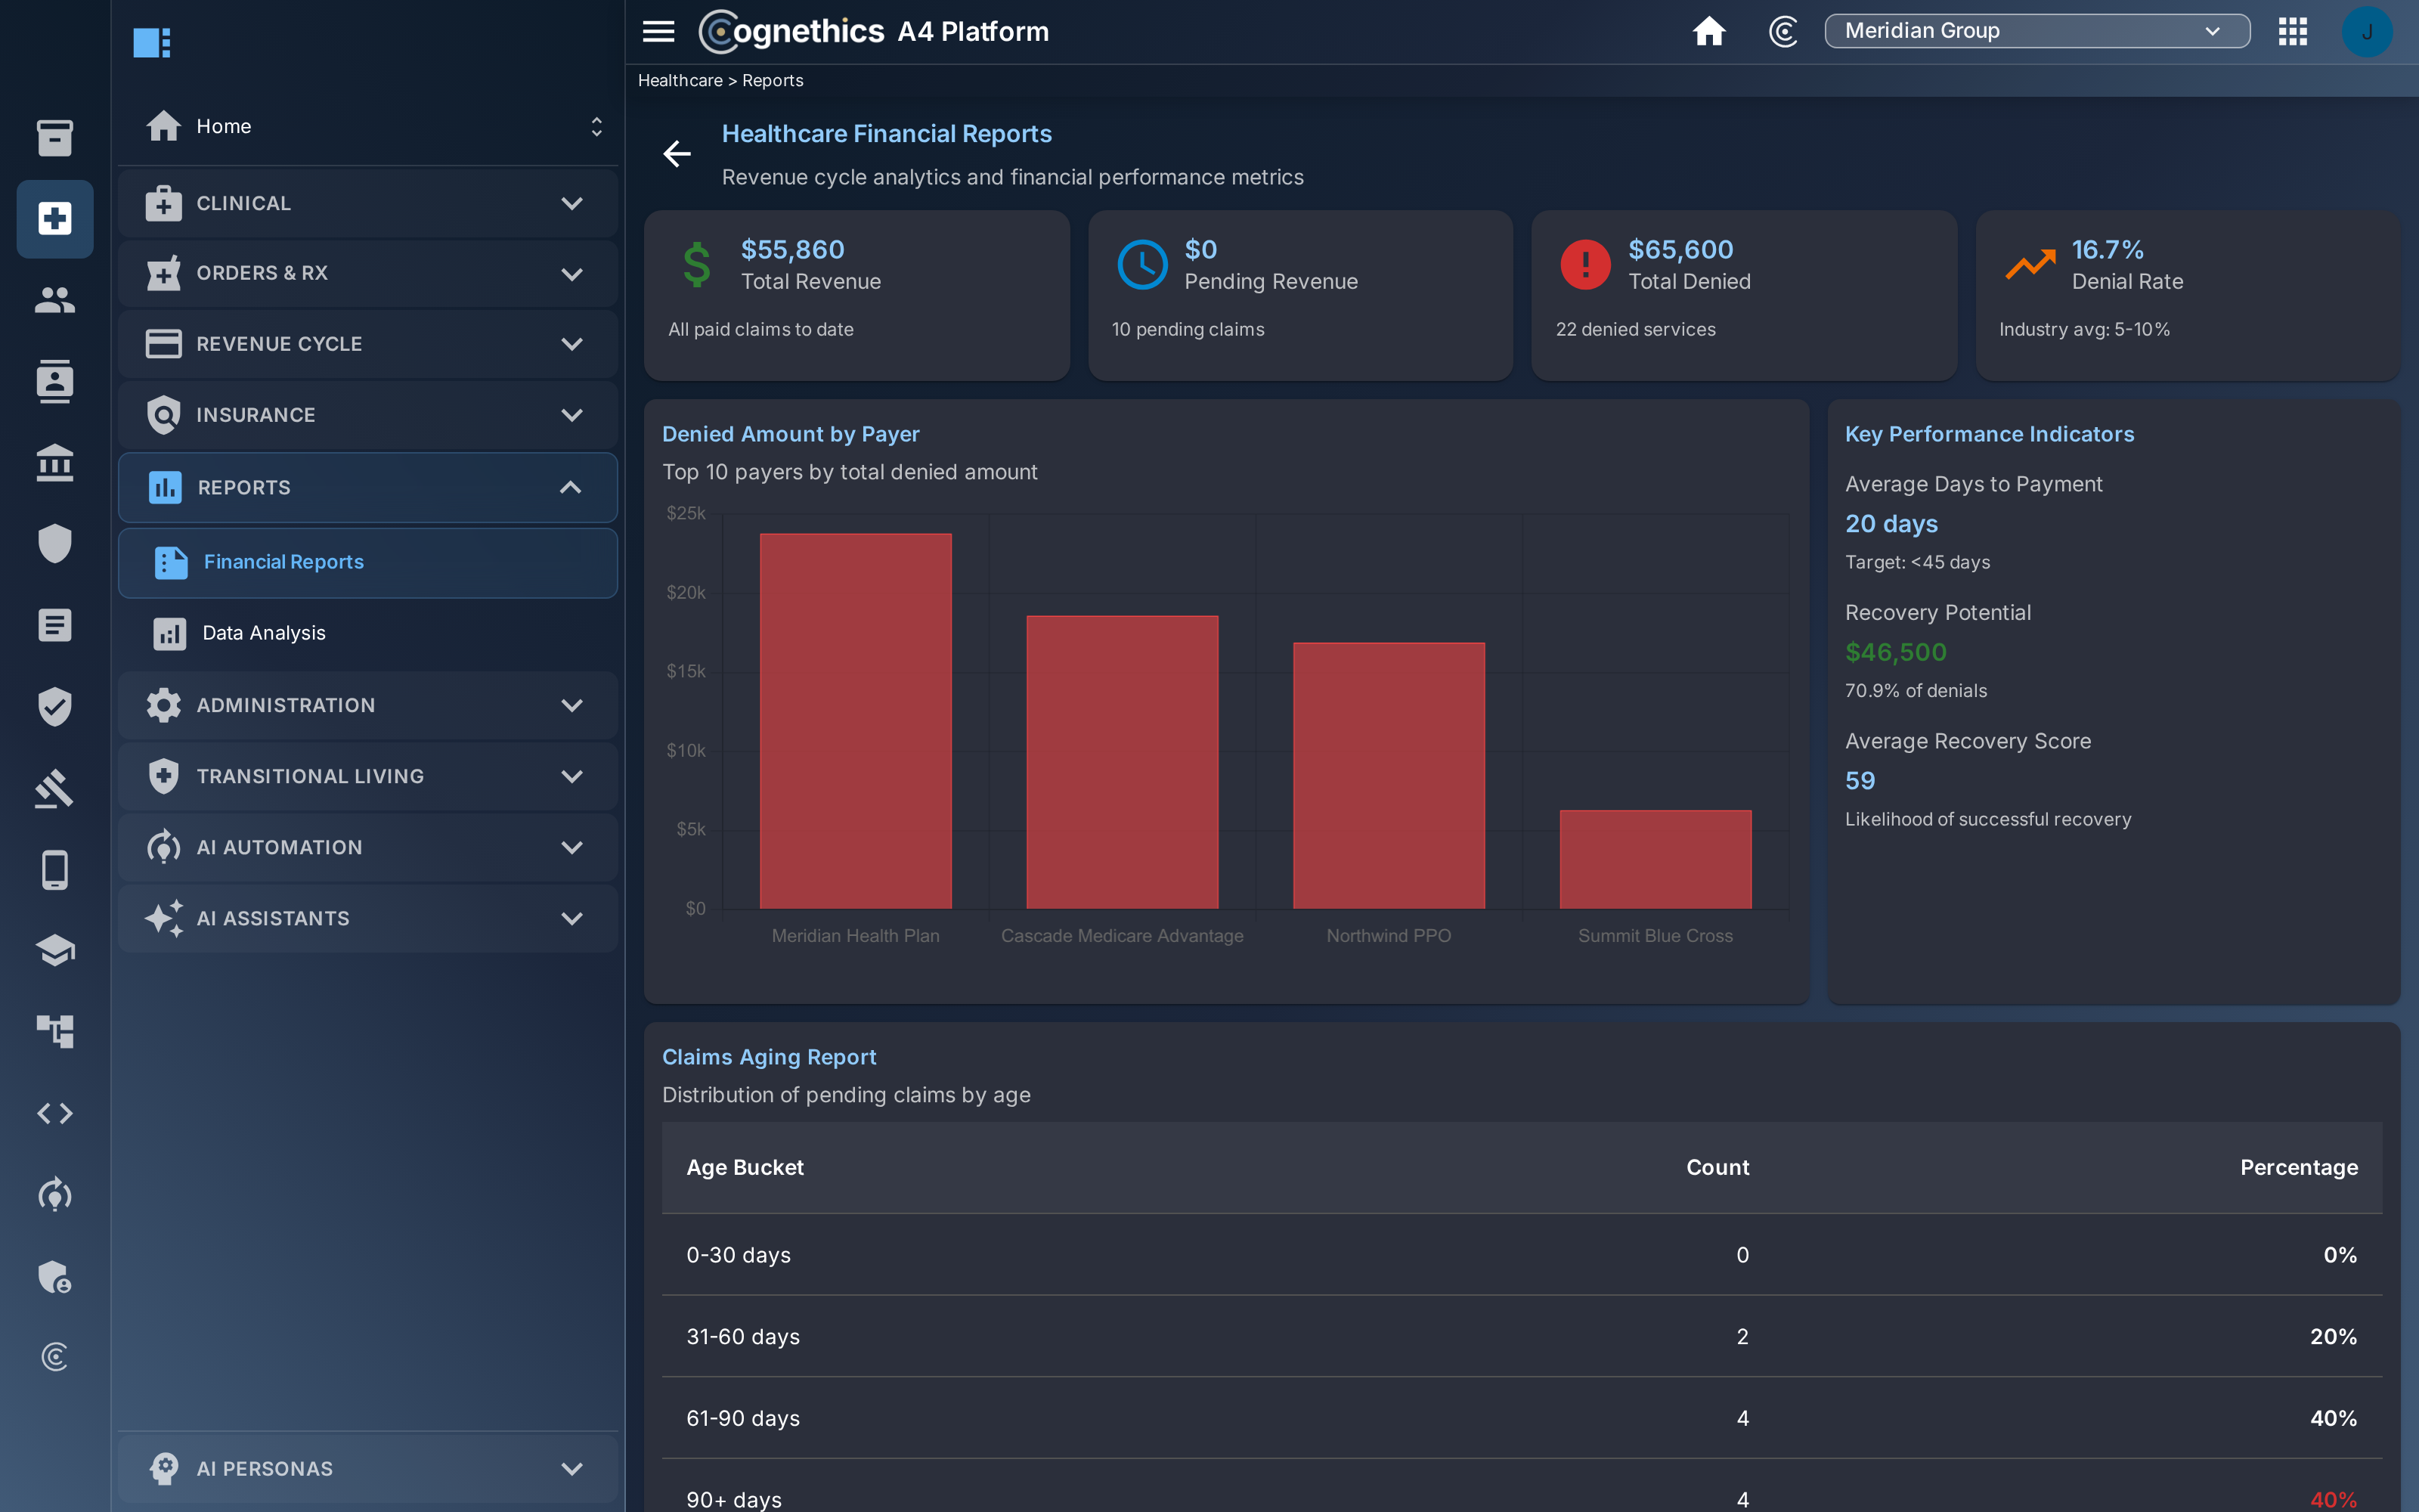Image resolution: width=2419 pixels, height=1512 pixels.
Task: Click the Meridian Health Plan red bar
Action: pos(855,721)
